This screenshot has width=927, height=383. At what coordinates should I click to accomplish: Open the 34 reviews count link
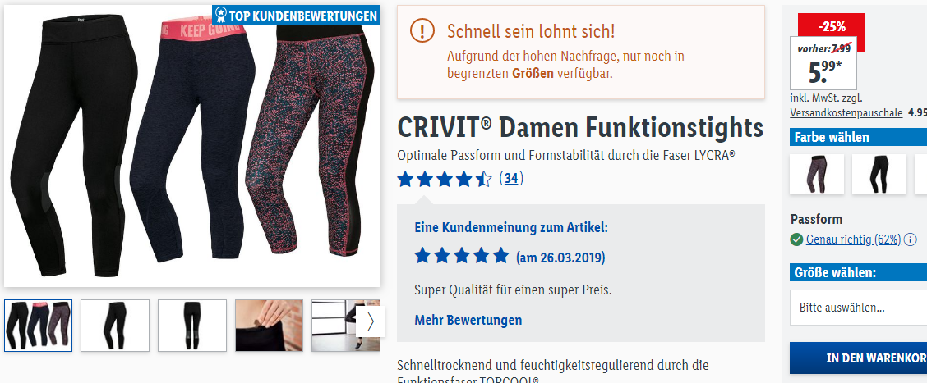511,178
